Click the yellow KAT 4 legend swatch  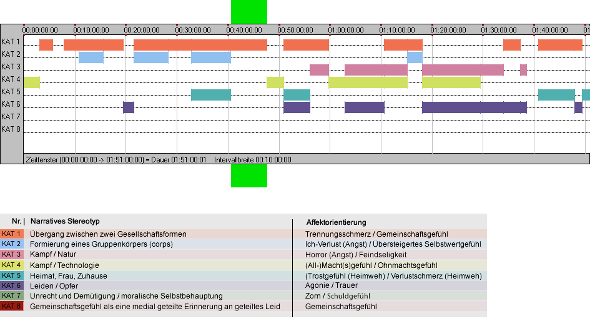pos(12,265)
